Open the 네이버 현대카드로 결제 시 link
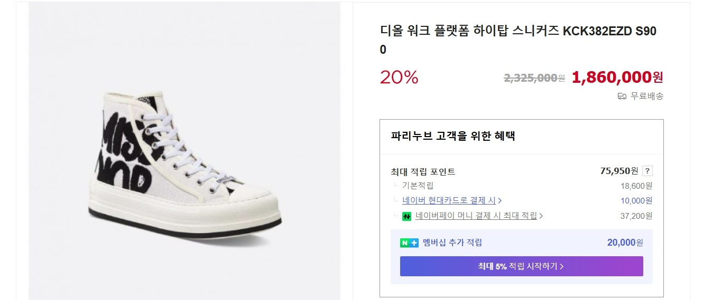 (449, 200)
